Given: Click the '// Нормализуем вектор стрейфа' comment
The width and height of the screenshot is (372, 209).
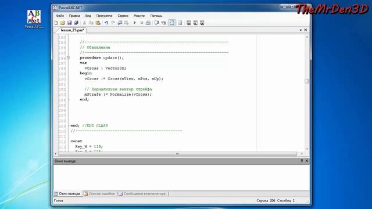Looking at the screenshot, I should [118, 89].
